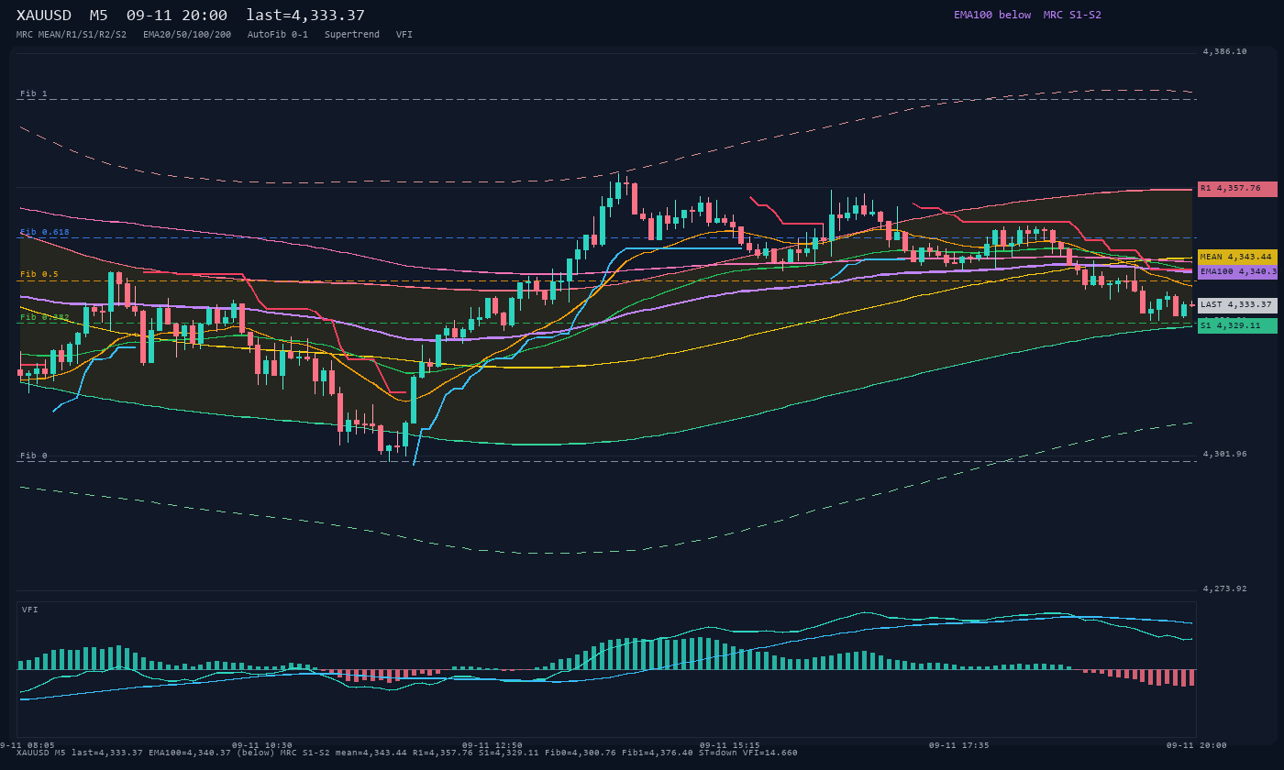The width and height of the screenshot is (1284, 770).
Task: Click the MRC S1-S2 zone status text
Action: pos(1072,15)
